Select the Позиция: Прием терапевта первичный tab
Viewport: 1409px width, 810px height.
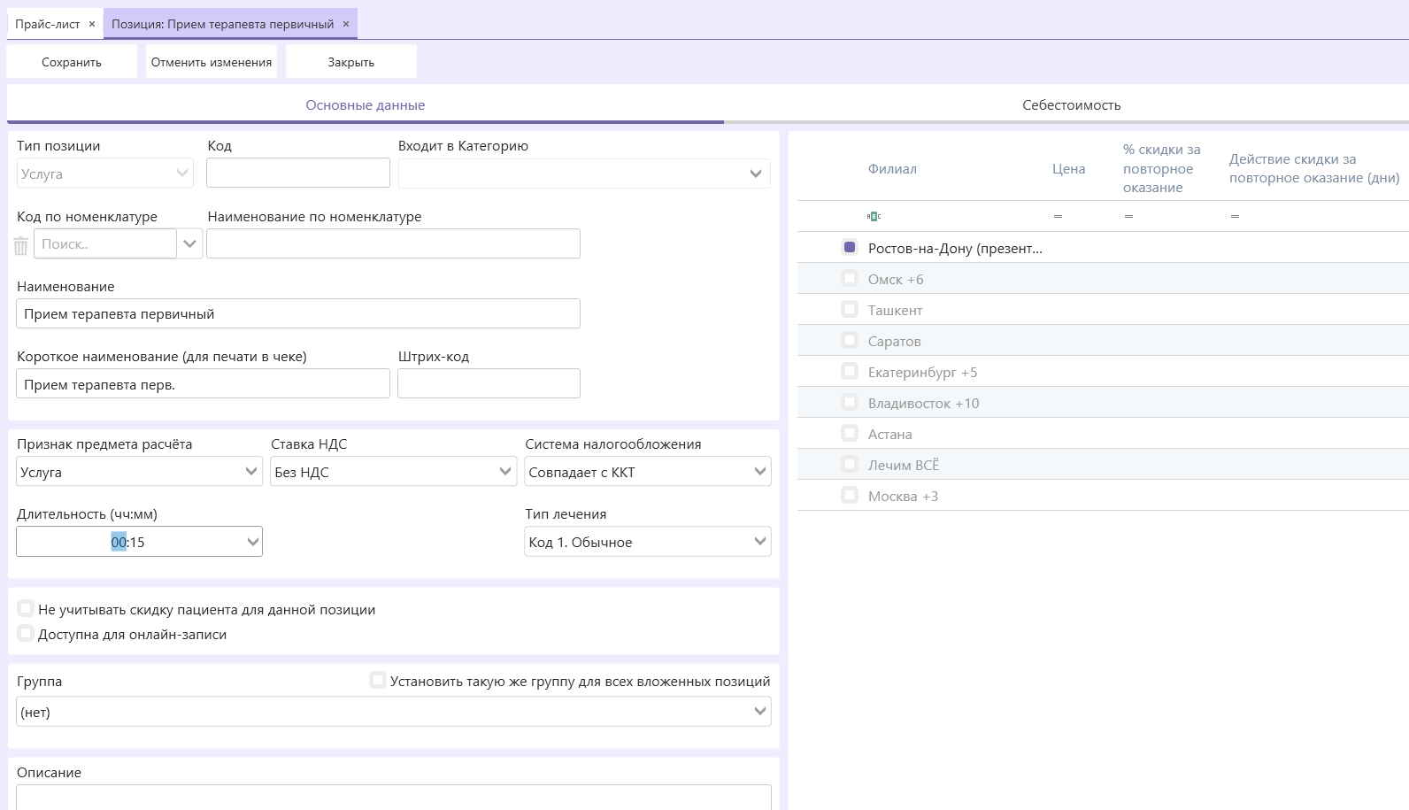click(x=223, y=24)
